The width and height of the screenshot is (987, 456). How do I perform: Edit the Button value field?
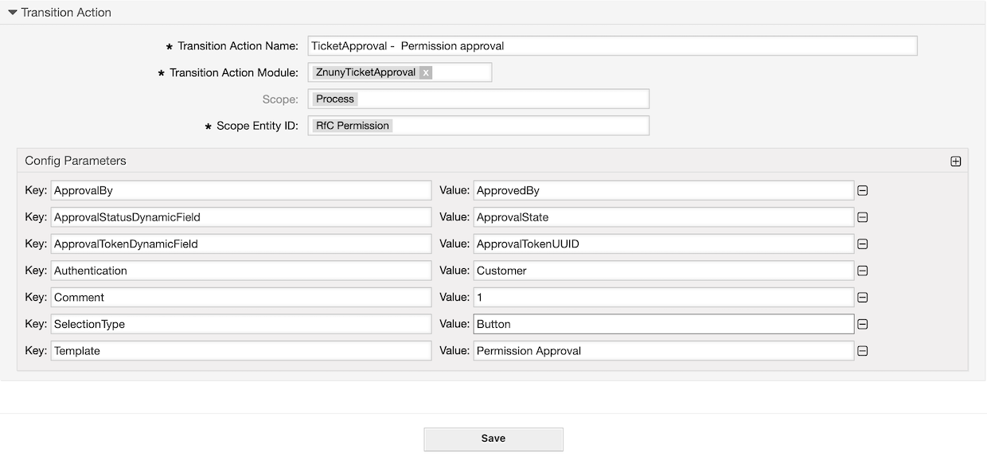pyautogui.click(x=663, y=324)
